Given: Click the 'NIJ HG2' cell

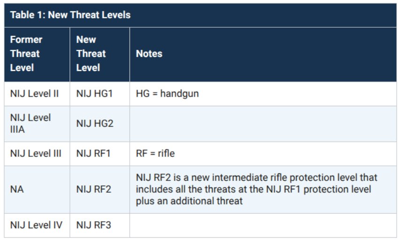Looking at the screenshot, I should tap(100, 124).
